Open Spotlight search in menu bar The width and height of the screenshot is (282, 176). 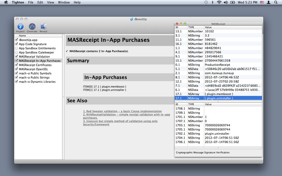click(x=276, y=2)
